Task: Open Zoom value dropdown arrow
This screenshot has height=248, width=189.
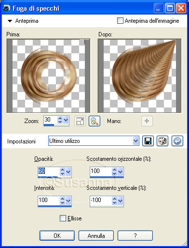Action: (x=66, y=120)
